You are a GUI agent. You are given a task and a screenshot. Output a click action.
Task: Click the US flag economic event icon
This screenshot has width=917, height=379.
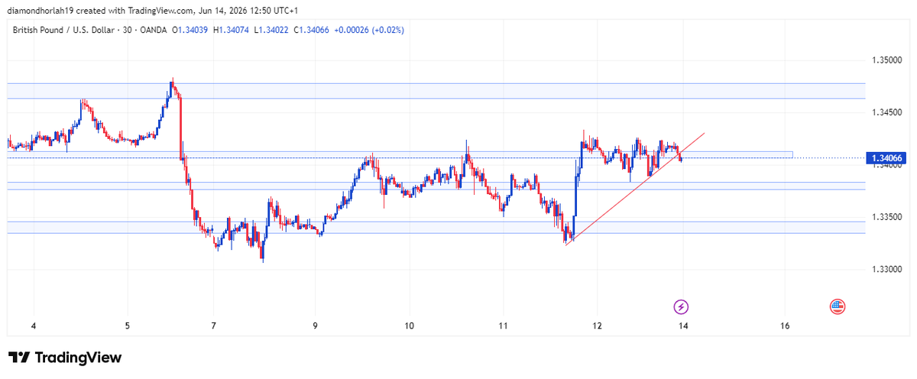(x=838, y=306)
